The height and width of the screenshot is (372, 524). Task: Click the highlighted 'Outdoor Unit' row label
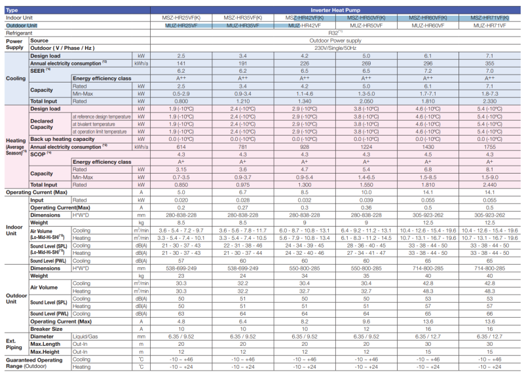pos(22,26)
